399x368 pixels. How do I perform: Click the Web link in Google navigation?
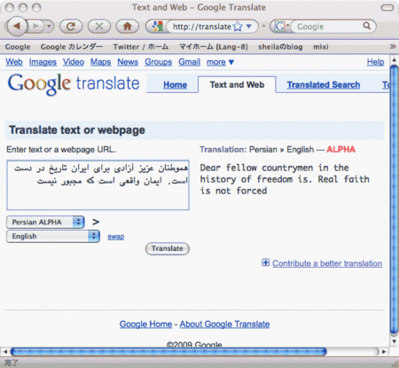14,62
